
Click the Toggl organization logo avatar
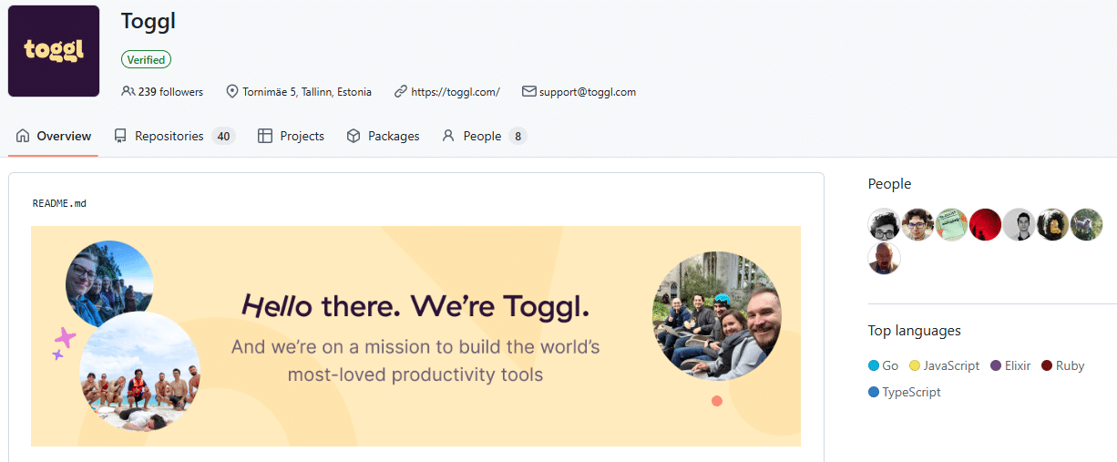(x=54, y=51)
